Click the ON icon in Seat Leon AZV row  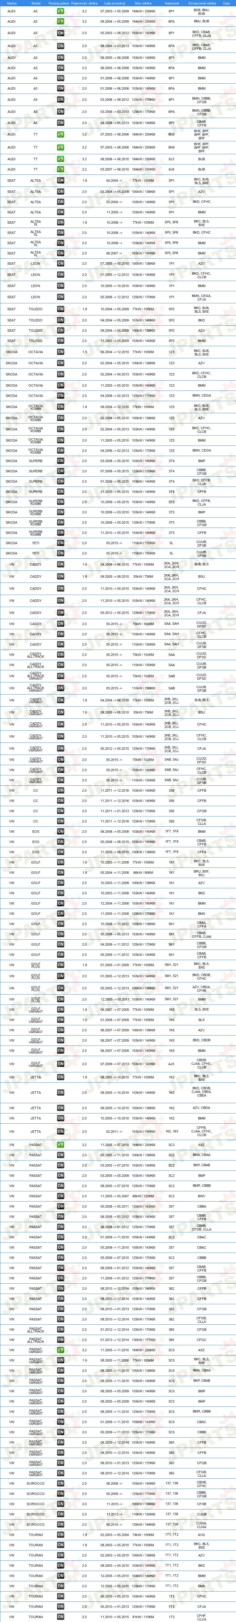coord(60,264)
